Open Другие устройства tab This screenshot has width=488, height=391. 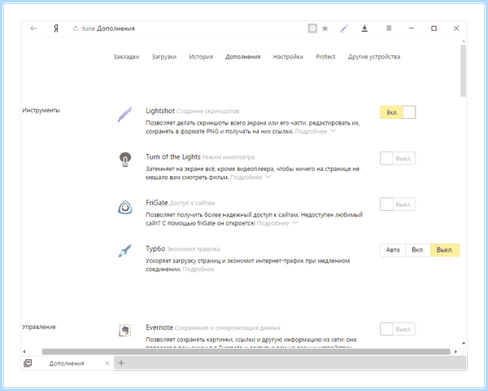pyautogui.click(x=374, y=57)
